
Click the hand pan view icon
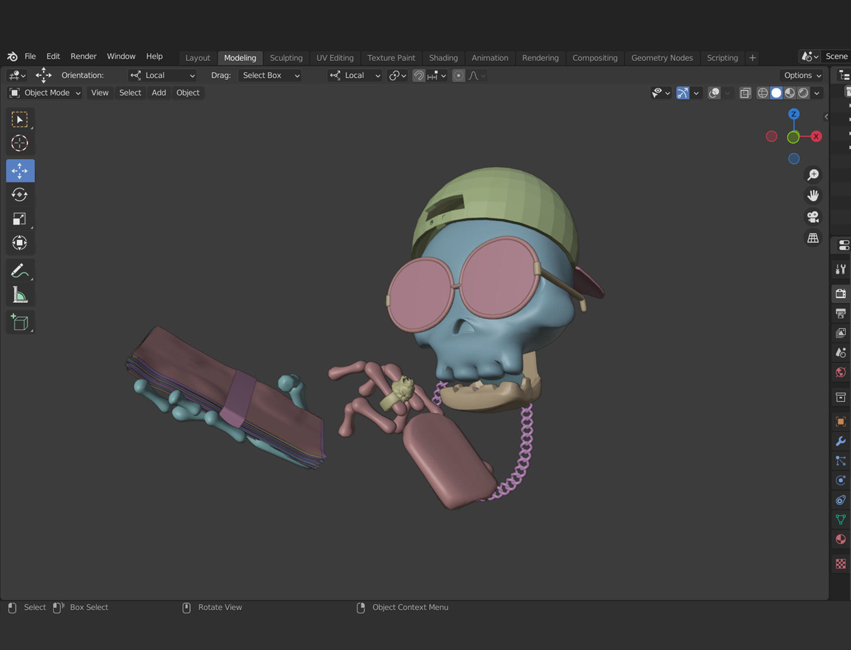pyautogui.click(x=813, y=196)
